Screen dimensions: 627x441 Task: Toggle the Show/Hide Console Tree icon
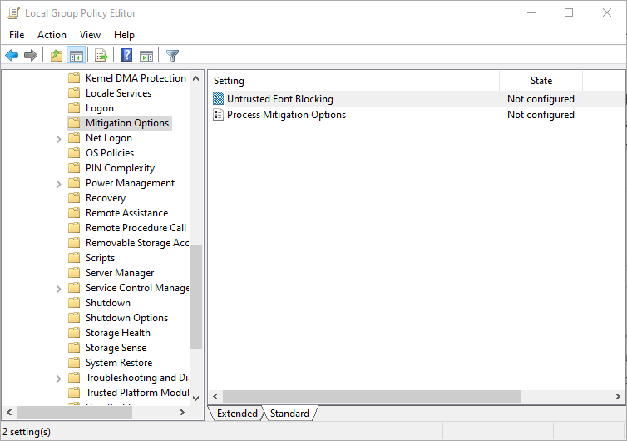tap(76, 55)
